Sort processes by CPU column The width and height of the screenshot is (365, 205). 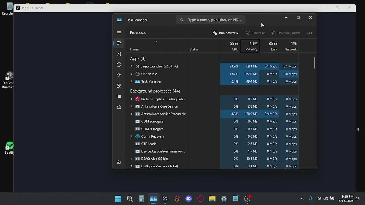230,46
